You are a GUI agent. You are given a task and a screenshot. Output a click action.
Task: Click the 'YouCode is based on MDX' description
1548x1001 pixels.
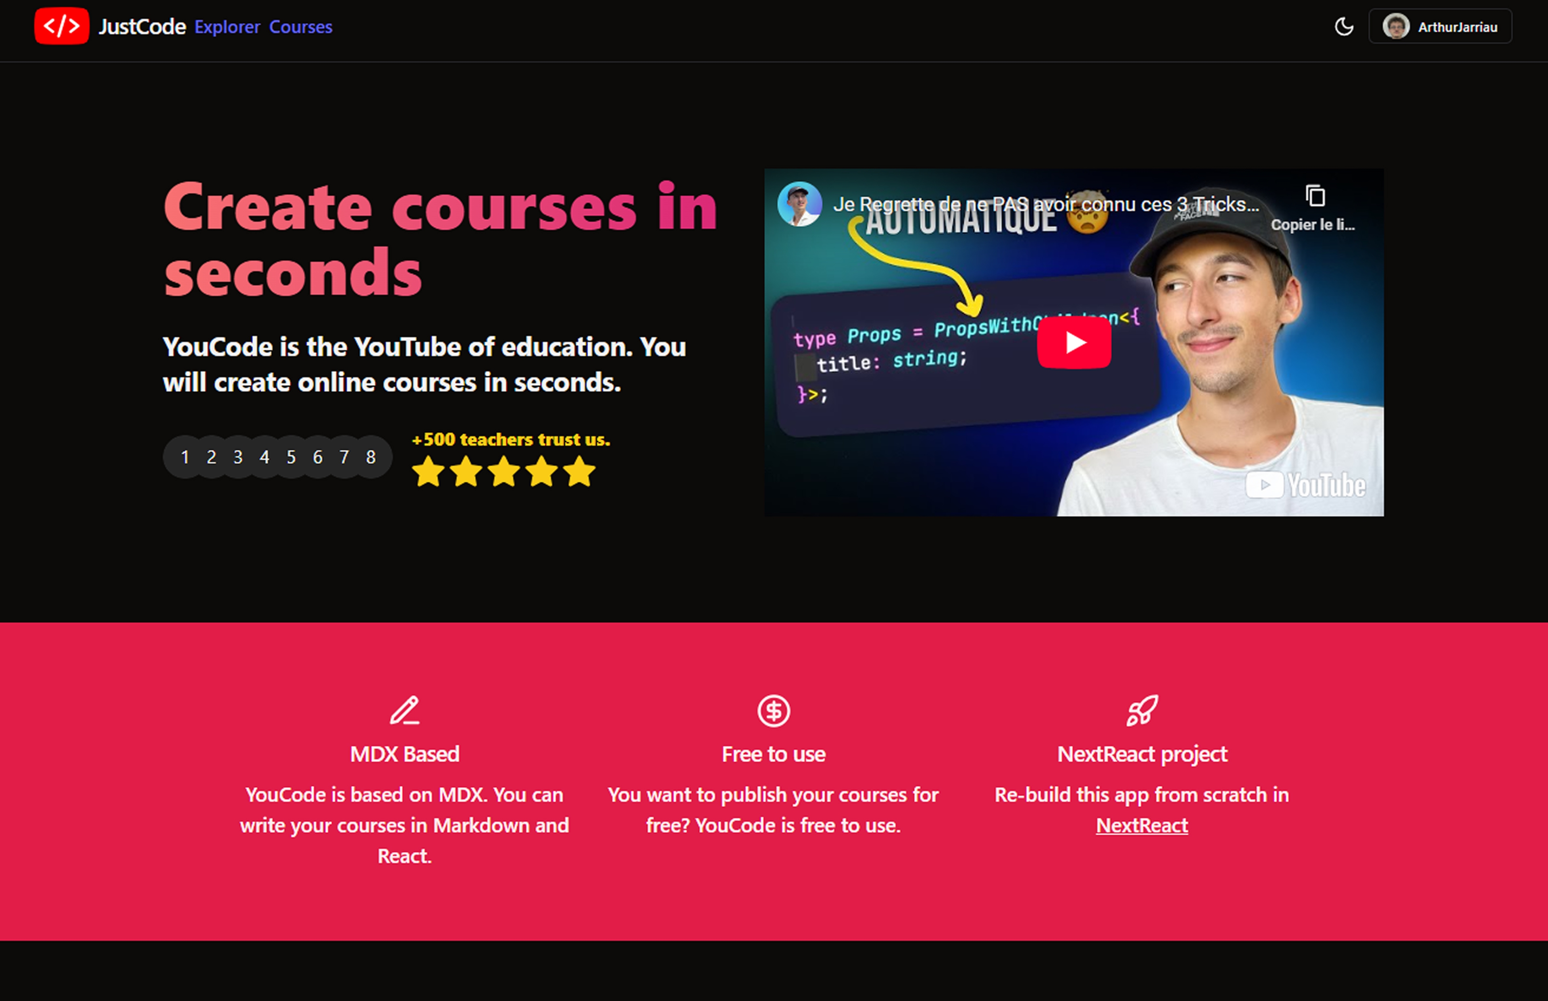(405, 825)
